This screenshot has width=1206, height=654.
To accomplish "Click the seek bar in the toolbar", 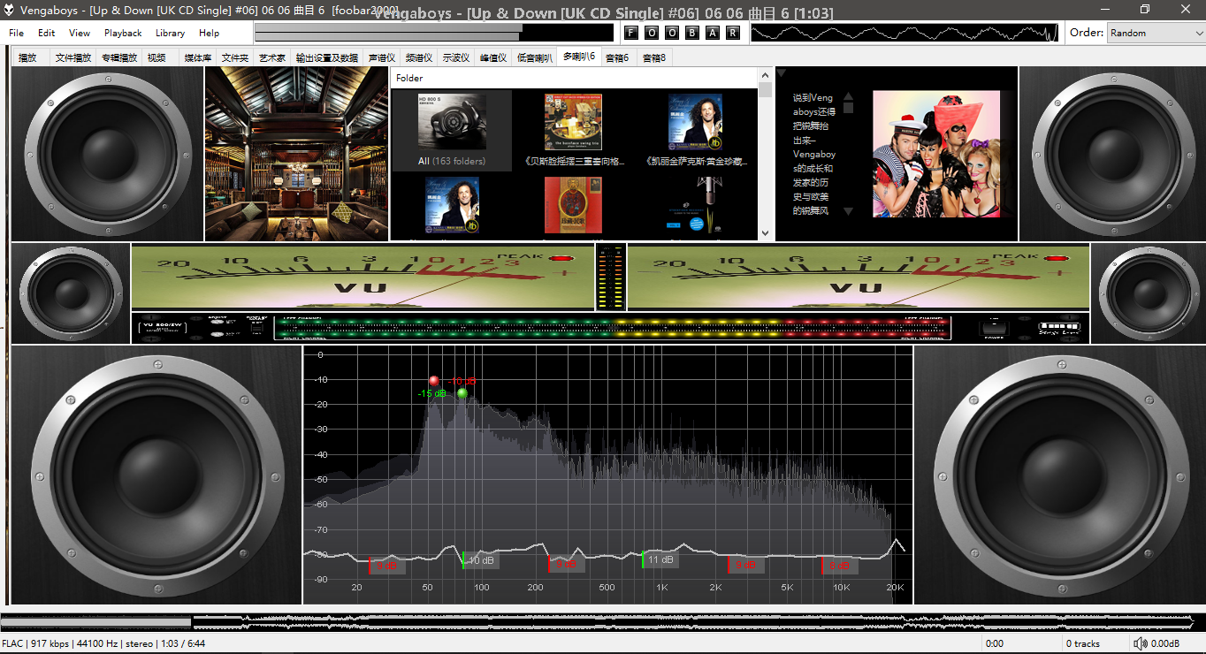I will click(x=433, y=33).
